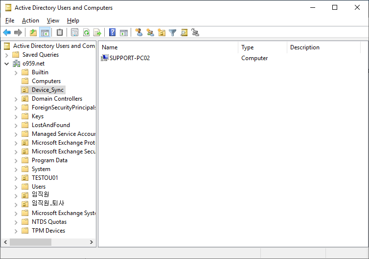Image resolution: width=369 pixels, height=259 pixels.
Task: Open filter options with the funnel icon
Action: (172, 32)
